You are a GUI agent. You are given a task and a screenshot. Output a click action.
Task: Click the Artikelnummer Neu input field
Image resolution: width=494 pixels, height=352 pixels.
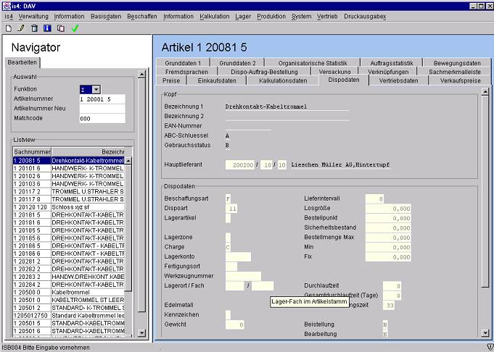coord(102,108)
